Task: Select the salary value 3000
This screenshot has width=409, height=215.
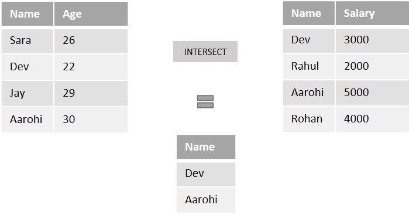Action: 372,40
